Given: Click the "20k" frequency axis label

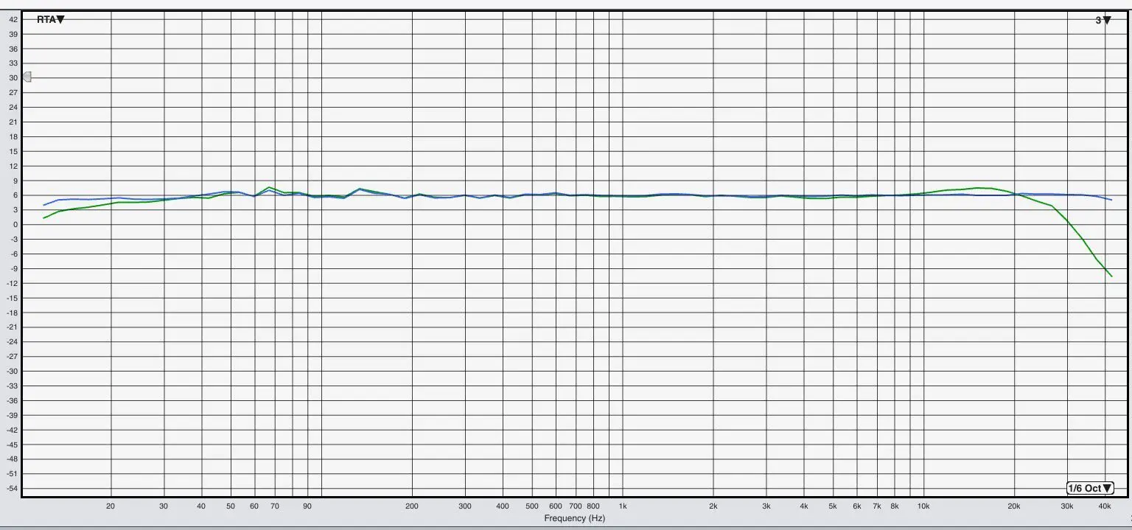Looking at the screenshot, I should pos(1014,506).
